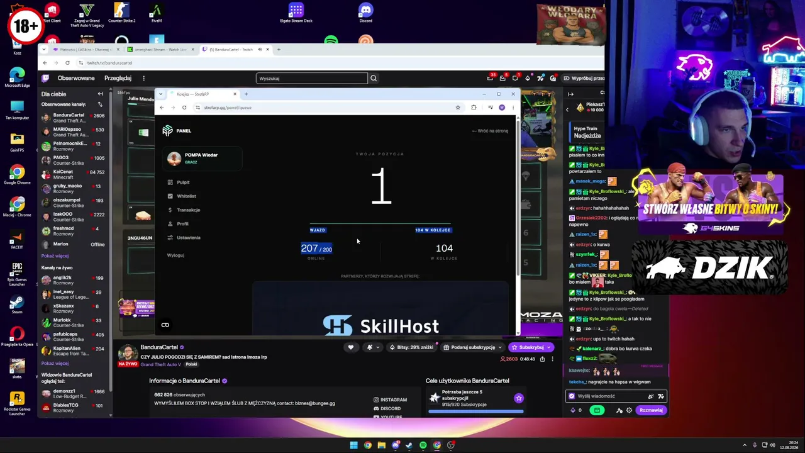This screenshot has width=805, height=453.
Task: Share the BanduraCartel stream
Action: pyautogui.click(x=542, y=359)
